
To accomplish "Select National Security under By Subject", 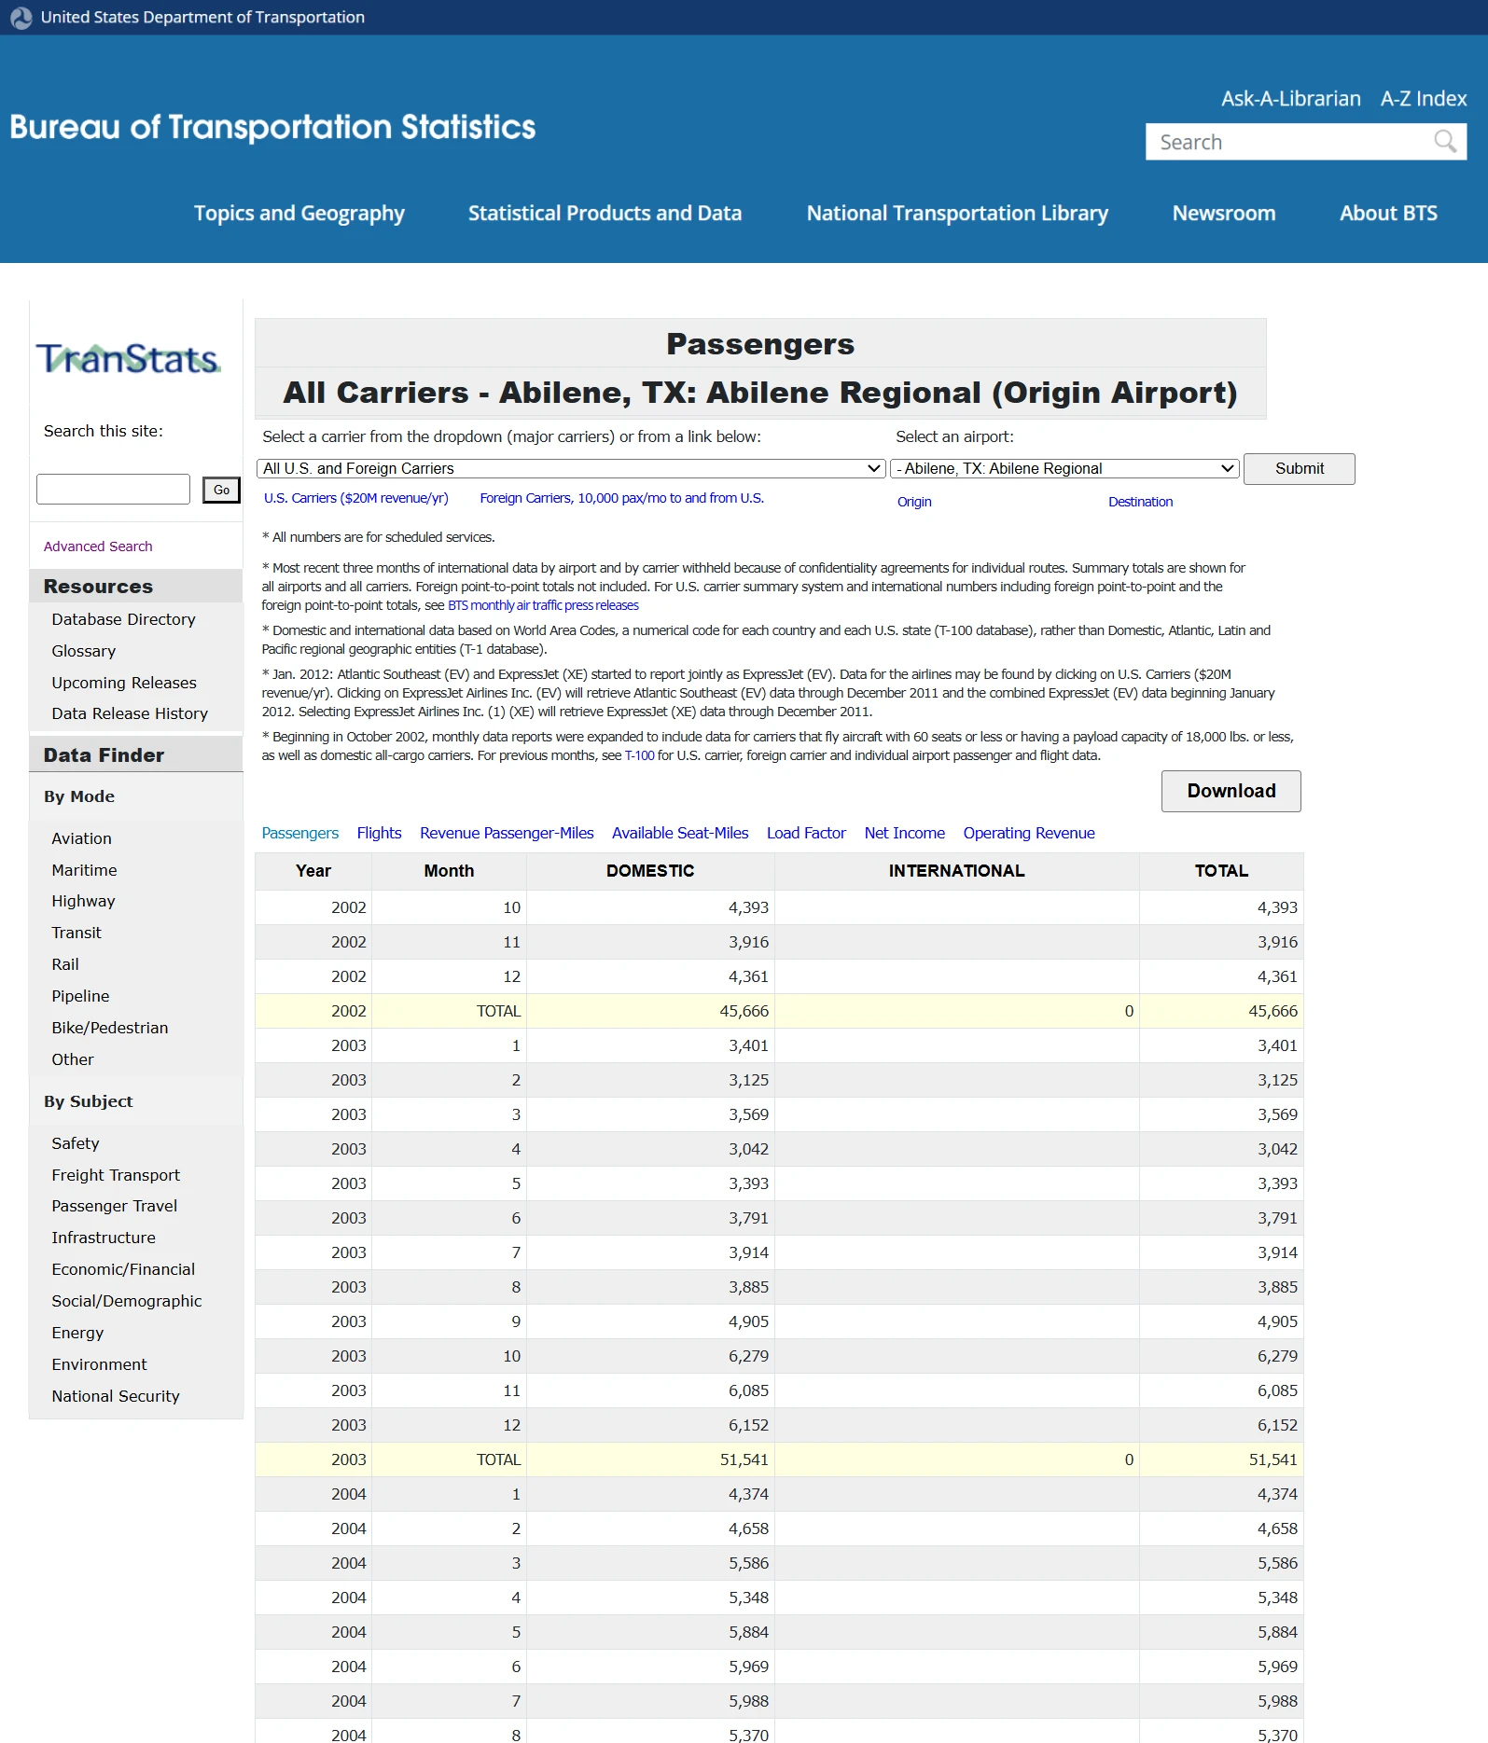I will (116, 1396).
